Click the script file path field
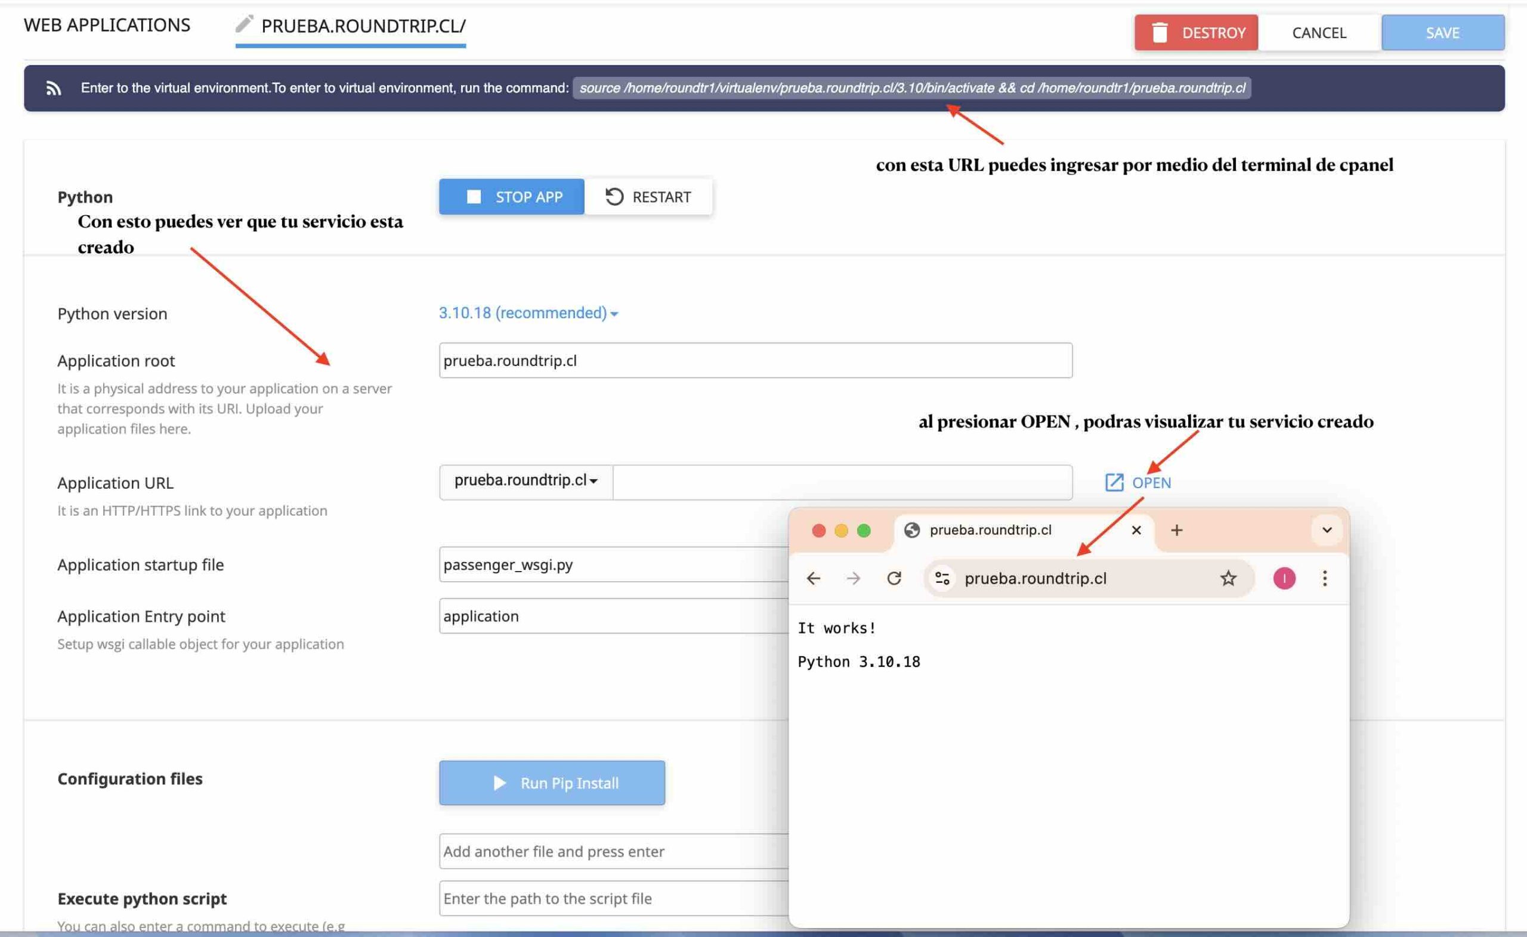 614,898
